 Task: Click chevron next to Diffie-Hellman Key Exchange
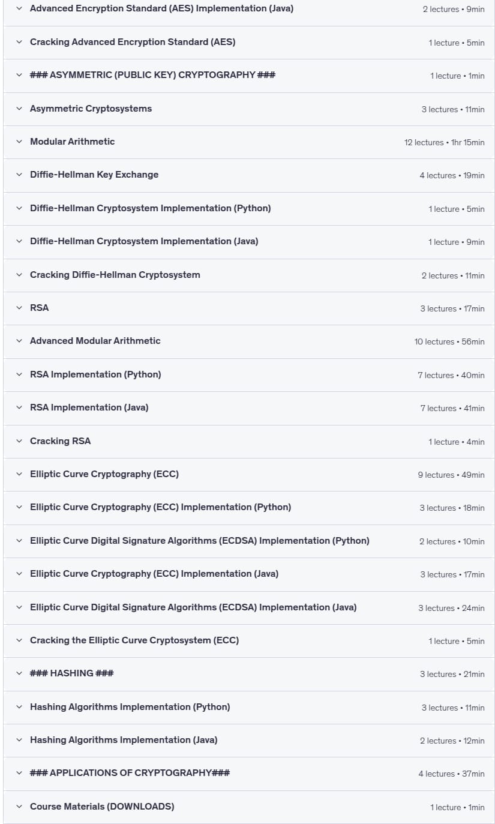coord(19,175)
